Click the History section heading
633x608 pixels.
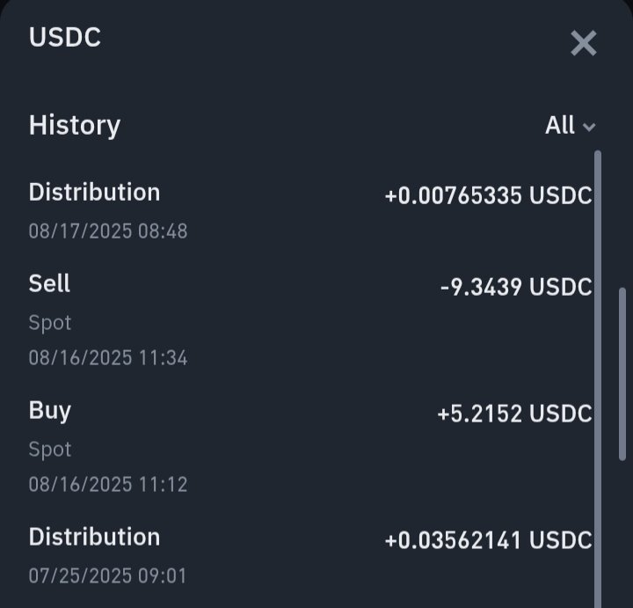click(x=75, y=126)
